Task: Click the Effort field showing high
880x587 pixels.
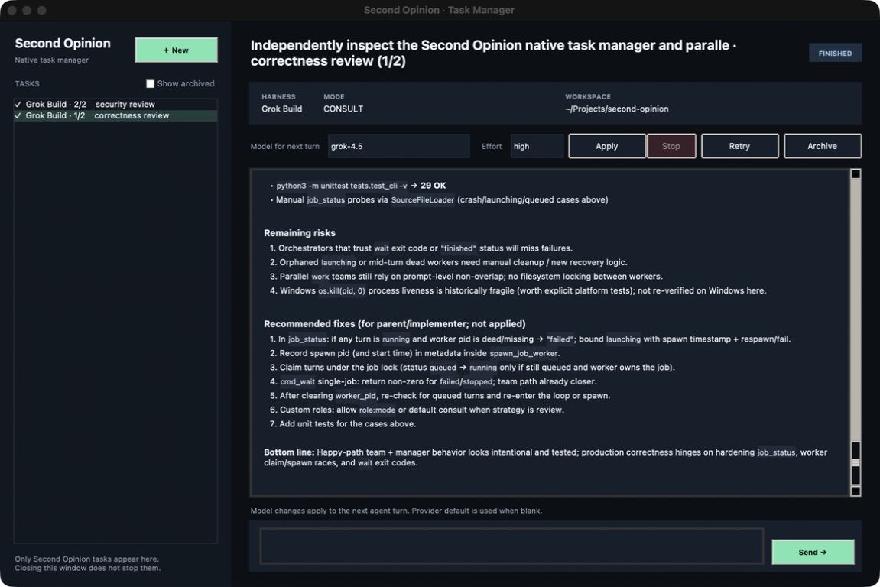Action: [x=537, y=146]
